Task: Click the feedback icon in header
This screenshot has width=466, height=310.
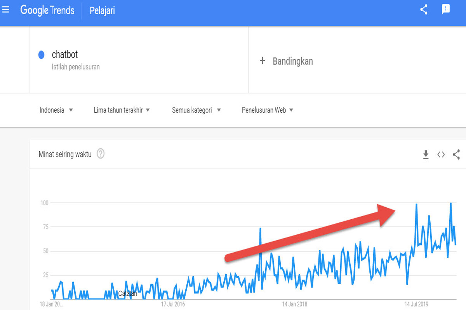Action: 446,10
